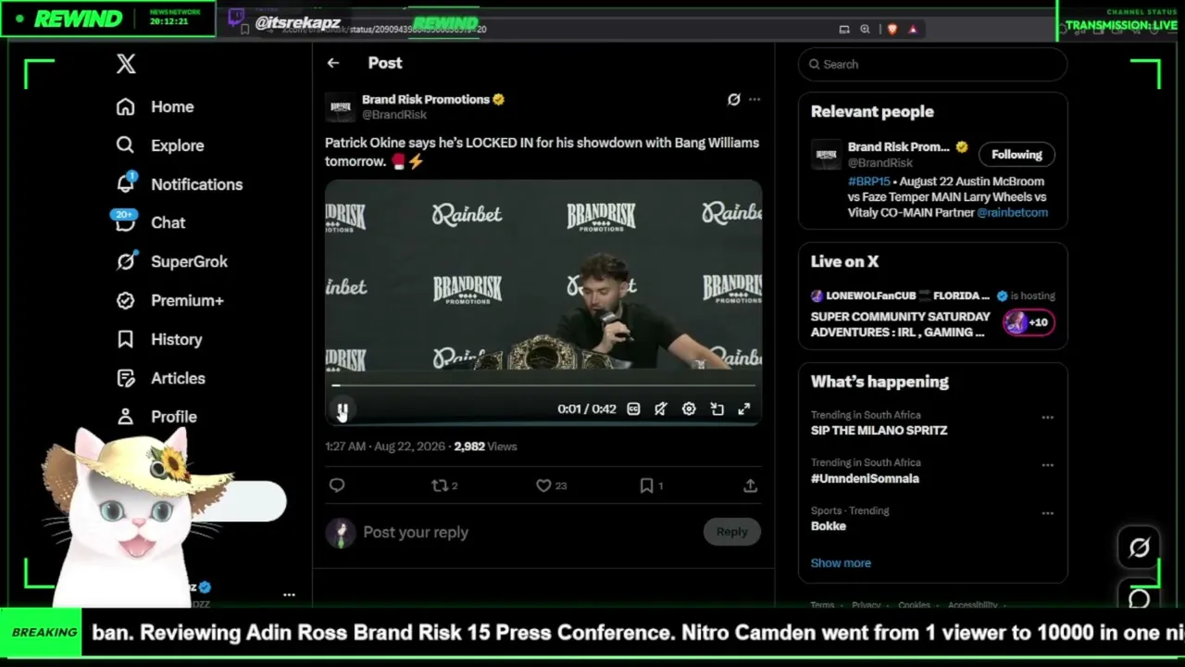
Task: Open Notifications from the sidebar
Action: [x=179, y=184]
